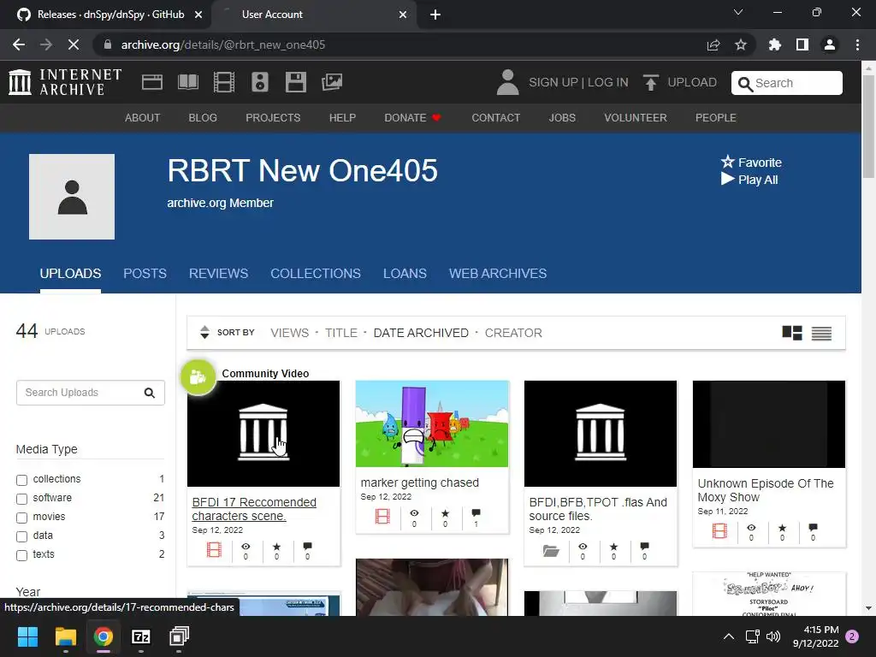
Task: Open the Software floppy disk icon
Action: 295,82
